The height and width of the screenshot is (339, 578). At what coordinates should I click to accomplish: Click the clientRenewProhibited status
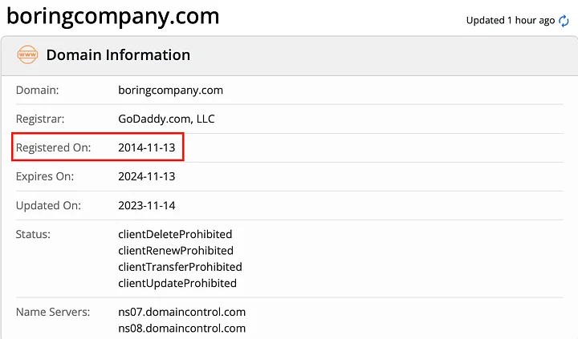pos(175,251)
